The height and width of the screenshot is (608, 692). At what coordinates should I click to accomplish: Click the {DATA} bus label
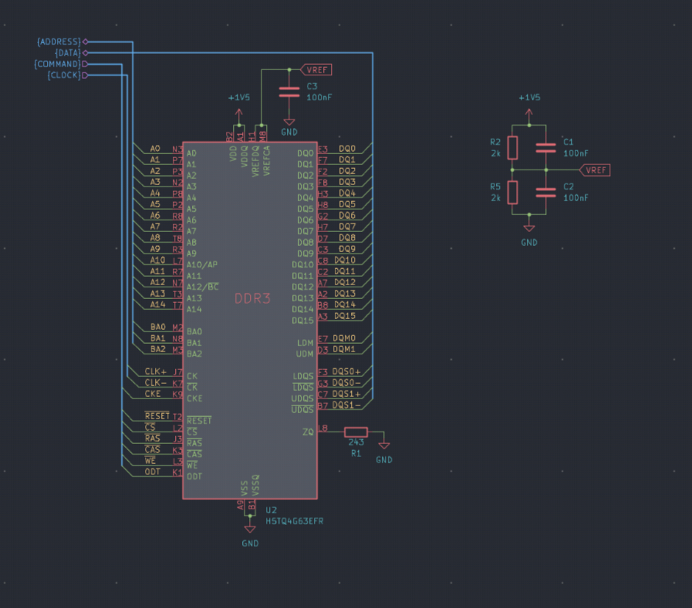click(66, 52)
